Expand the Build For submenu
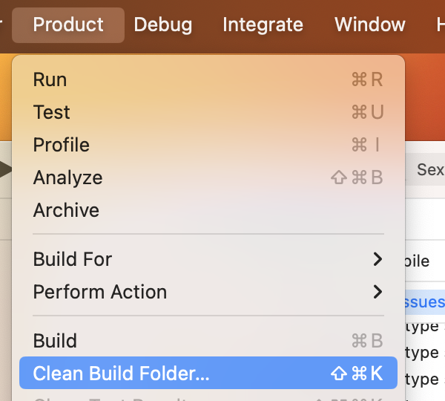The image size is (445, 401). 208,259
